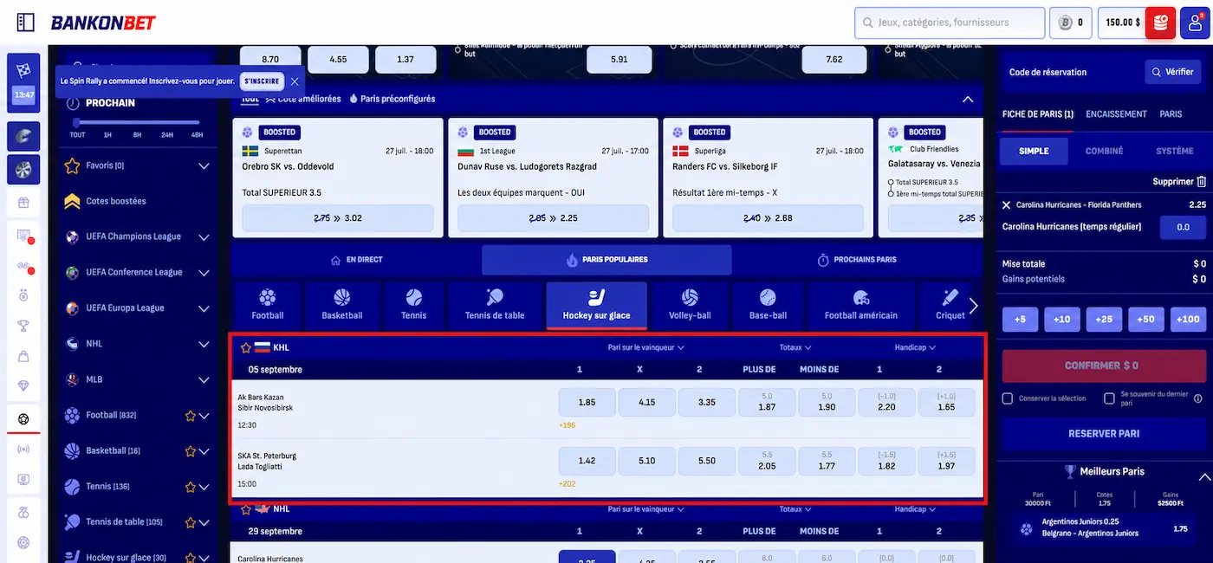This screenshot has height=563, width=1213.
Task: Click the shopping bag icon in the sidebar
Action: pos(23,356)
